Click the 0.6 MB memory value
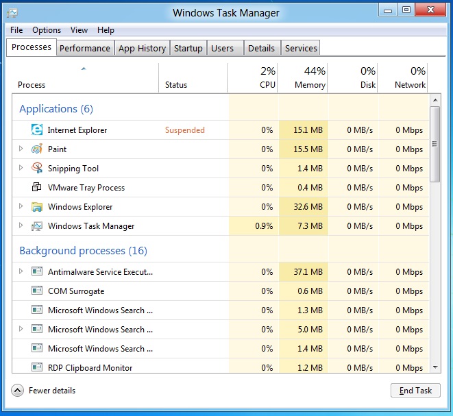 (310, 291)
